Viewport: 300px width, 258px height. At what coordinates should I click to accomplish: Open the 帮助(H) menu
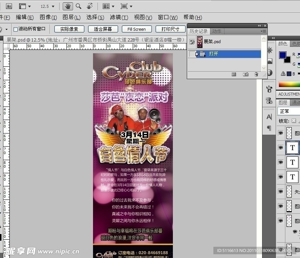pyautogui.click(x=192, y=17)
